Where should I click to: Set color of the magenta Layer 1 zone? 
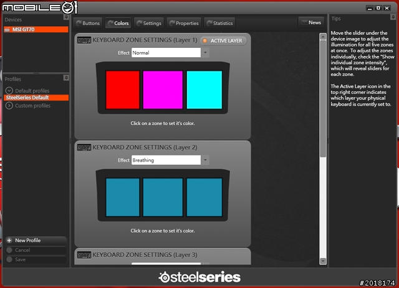tap(163, 90)
